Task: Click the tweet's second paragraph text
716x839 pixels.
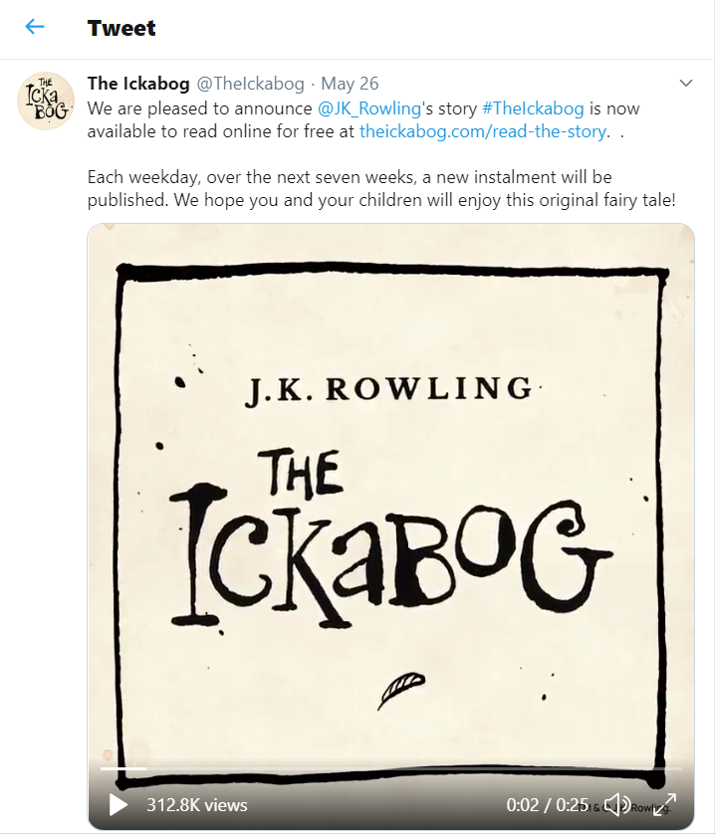Action: click(x=381, y=188)
